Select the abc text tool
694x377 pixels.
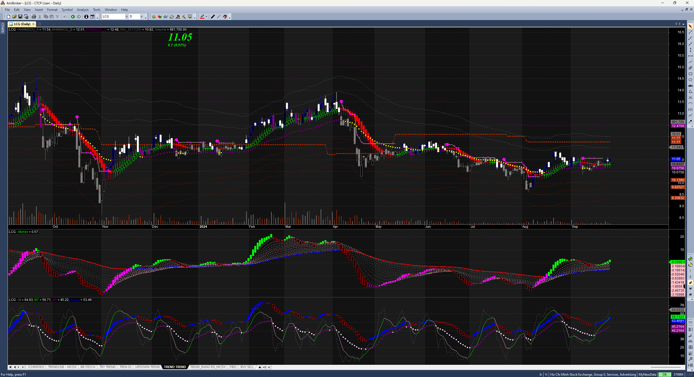(x=690, y=86)
